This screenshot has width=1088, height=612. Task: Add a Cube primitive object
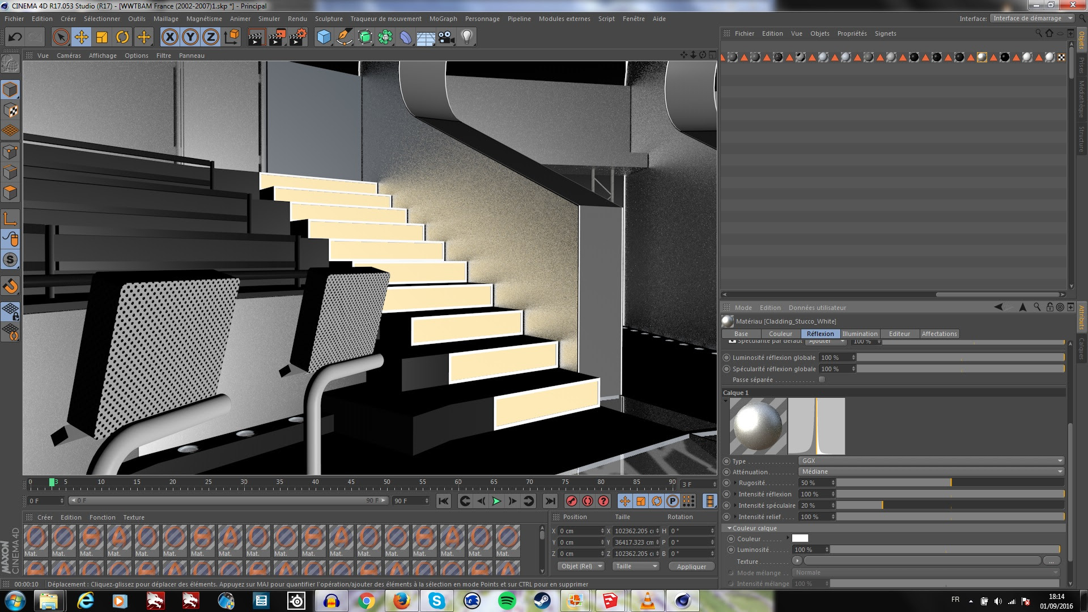tap(324, 37)
